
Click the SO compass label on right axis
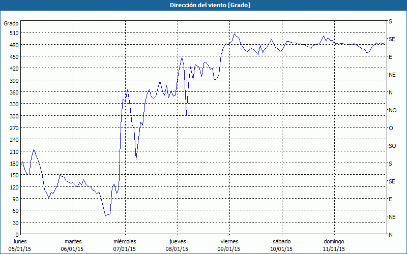pyautogui.click(x=392, y=146)
